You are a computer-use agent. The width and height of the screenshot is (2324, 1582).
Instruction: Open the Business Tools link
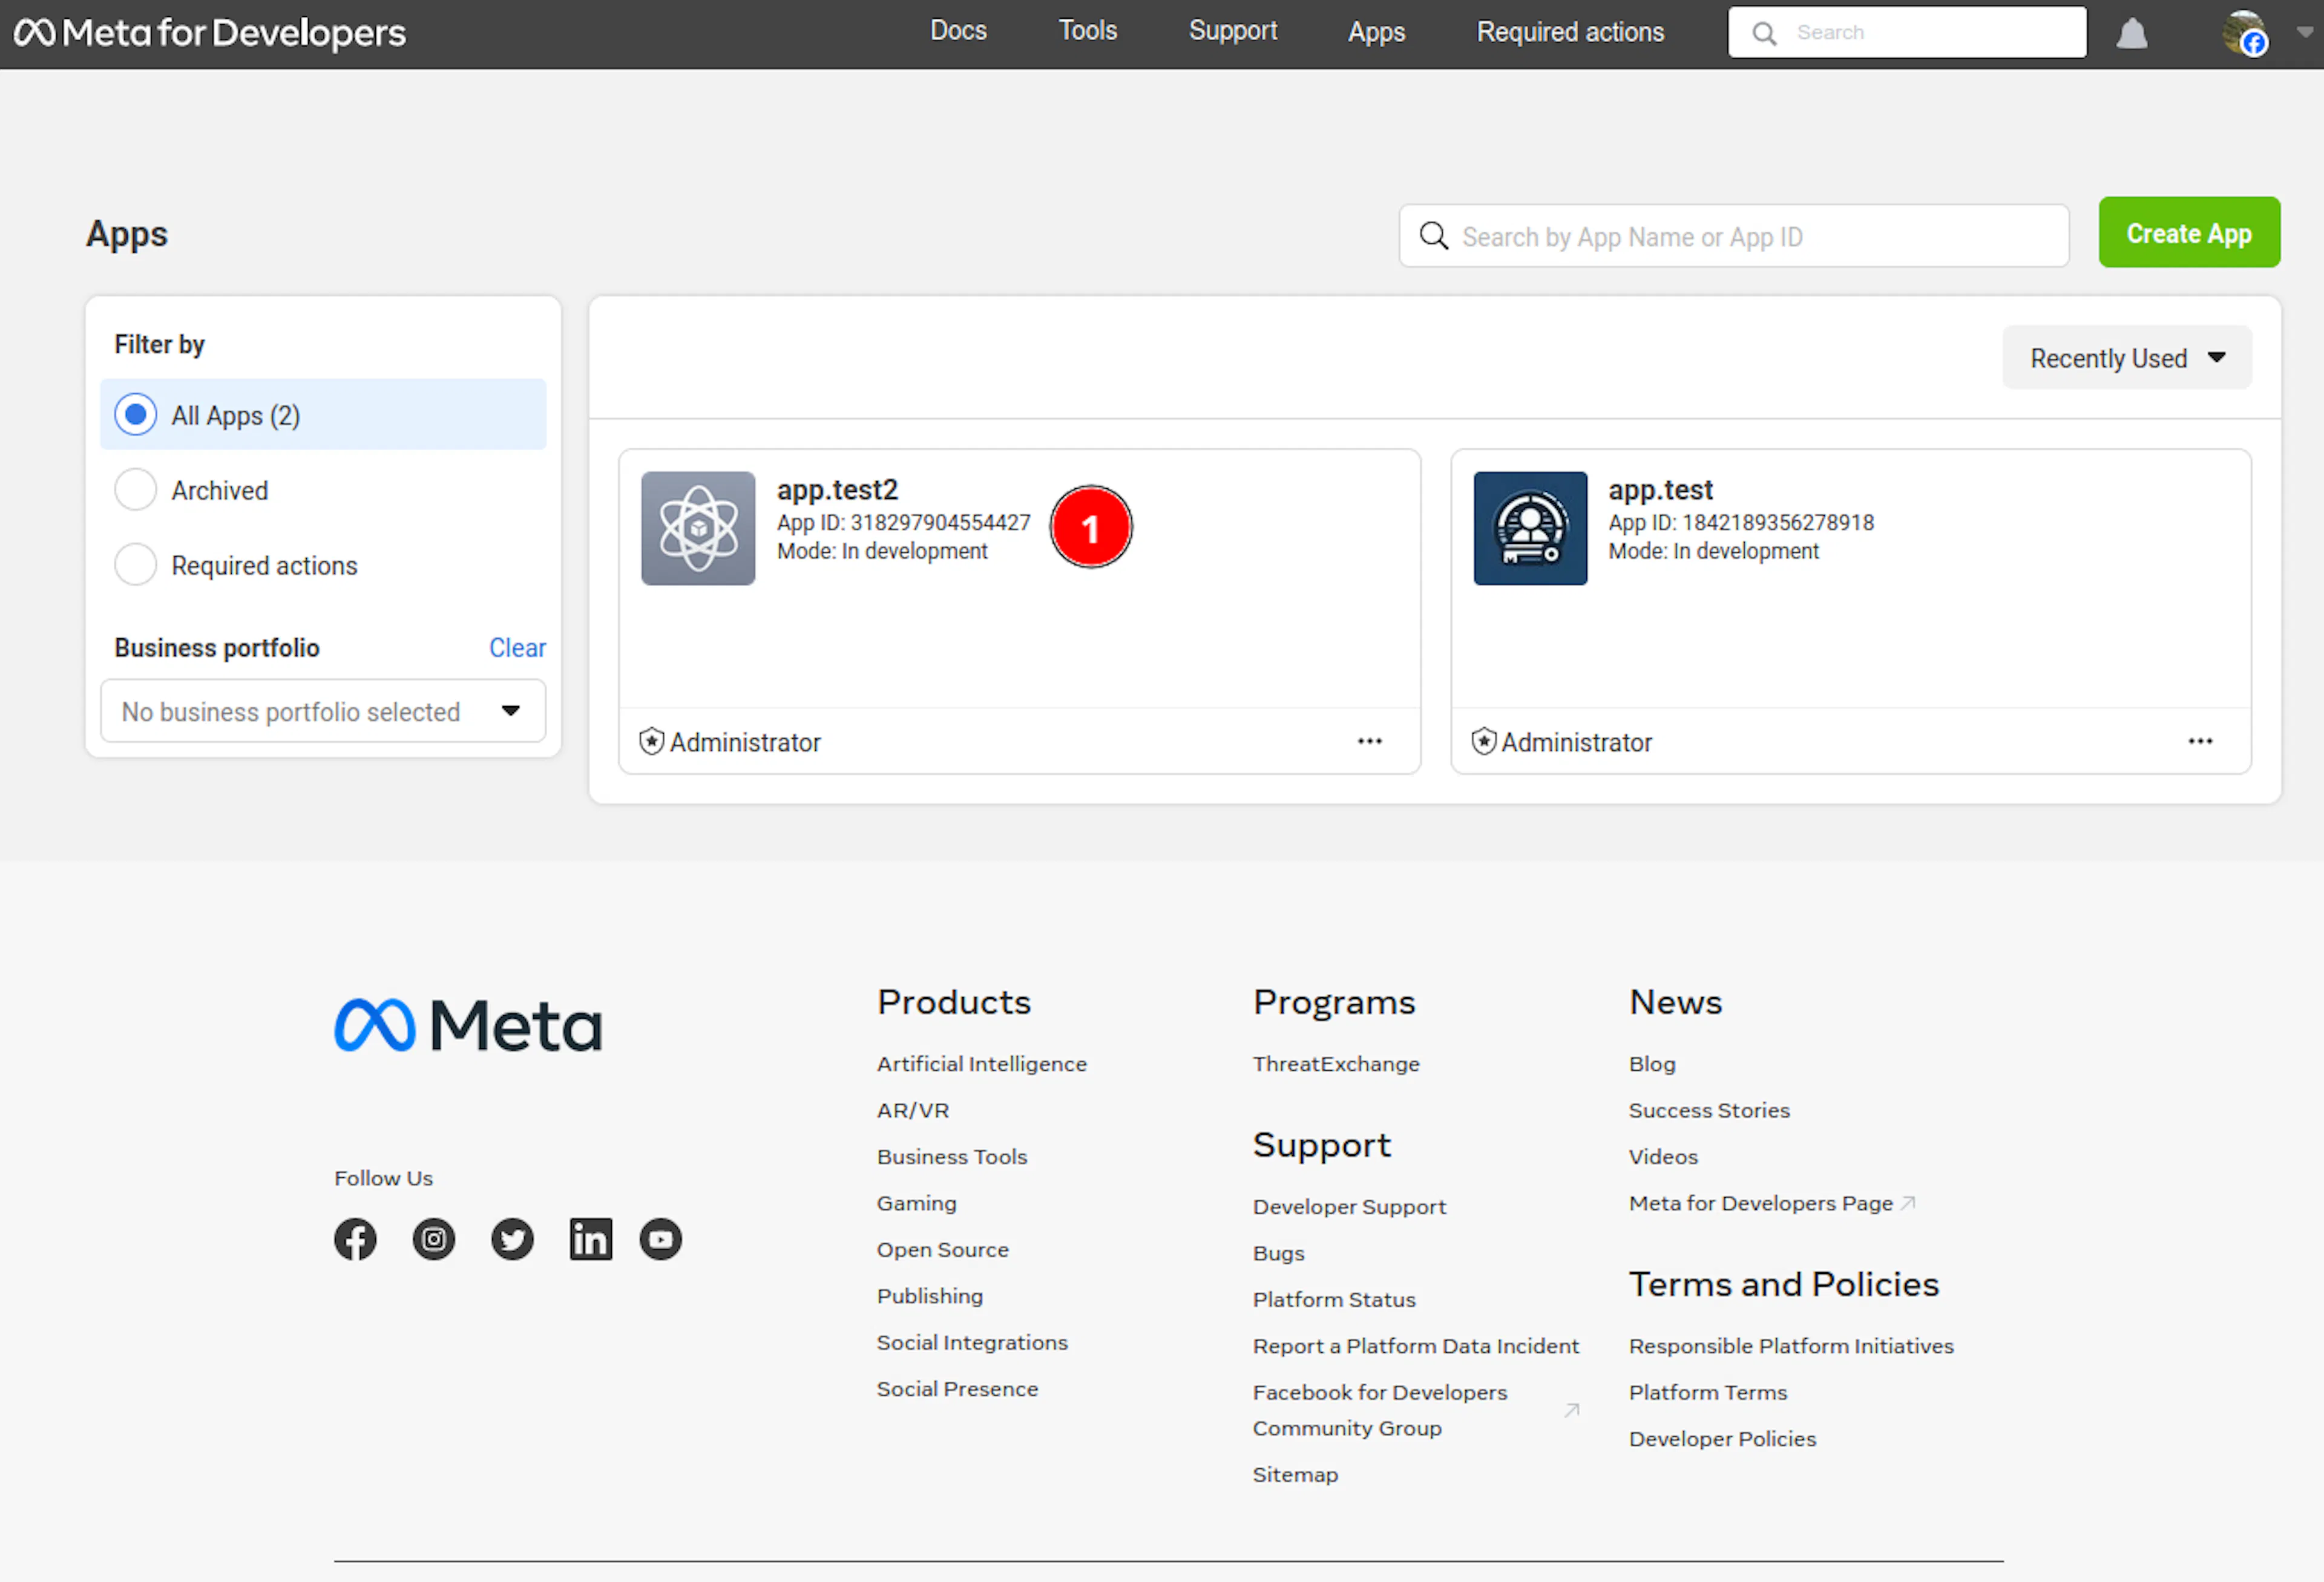tap(951, 1157)
